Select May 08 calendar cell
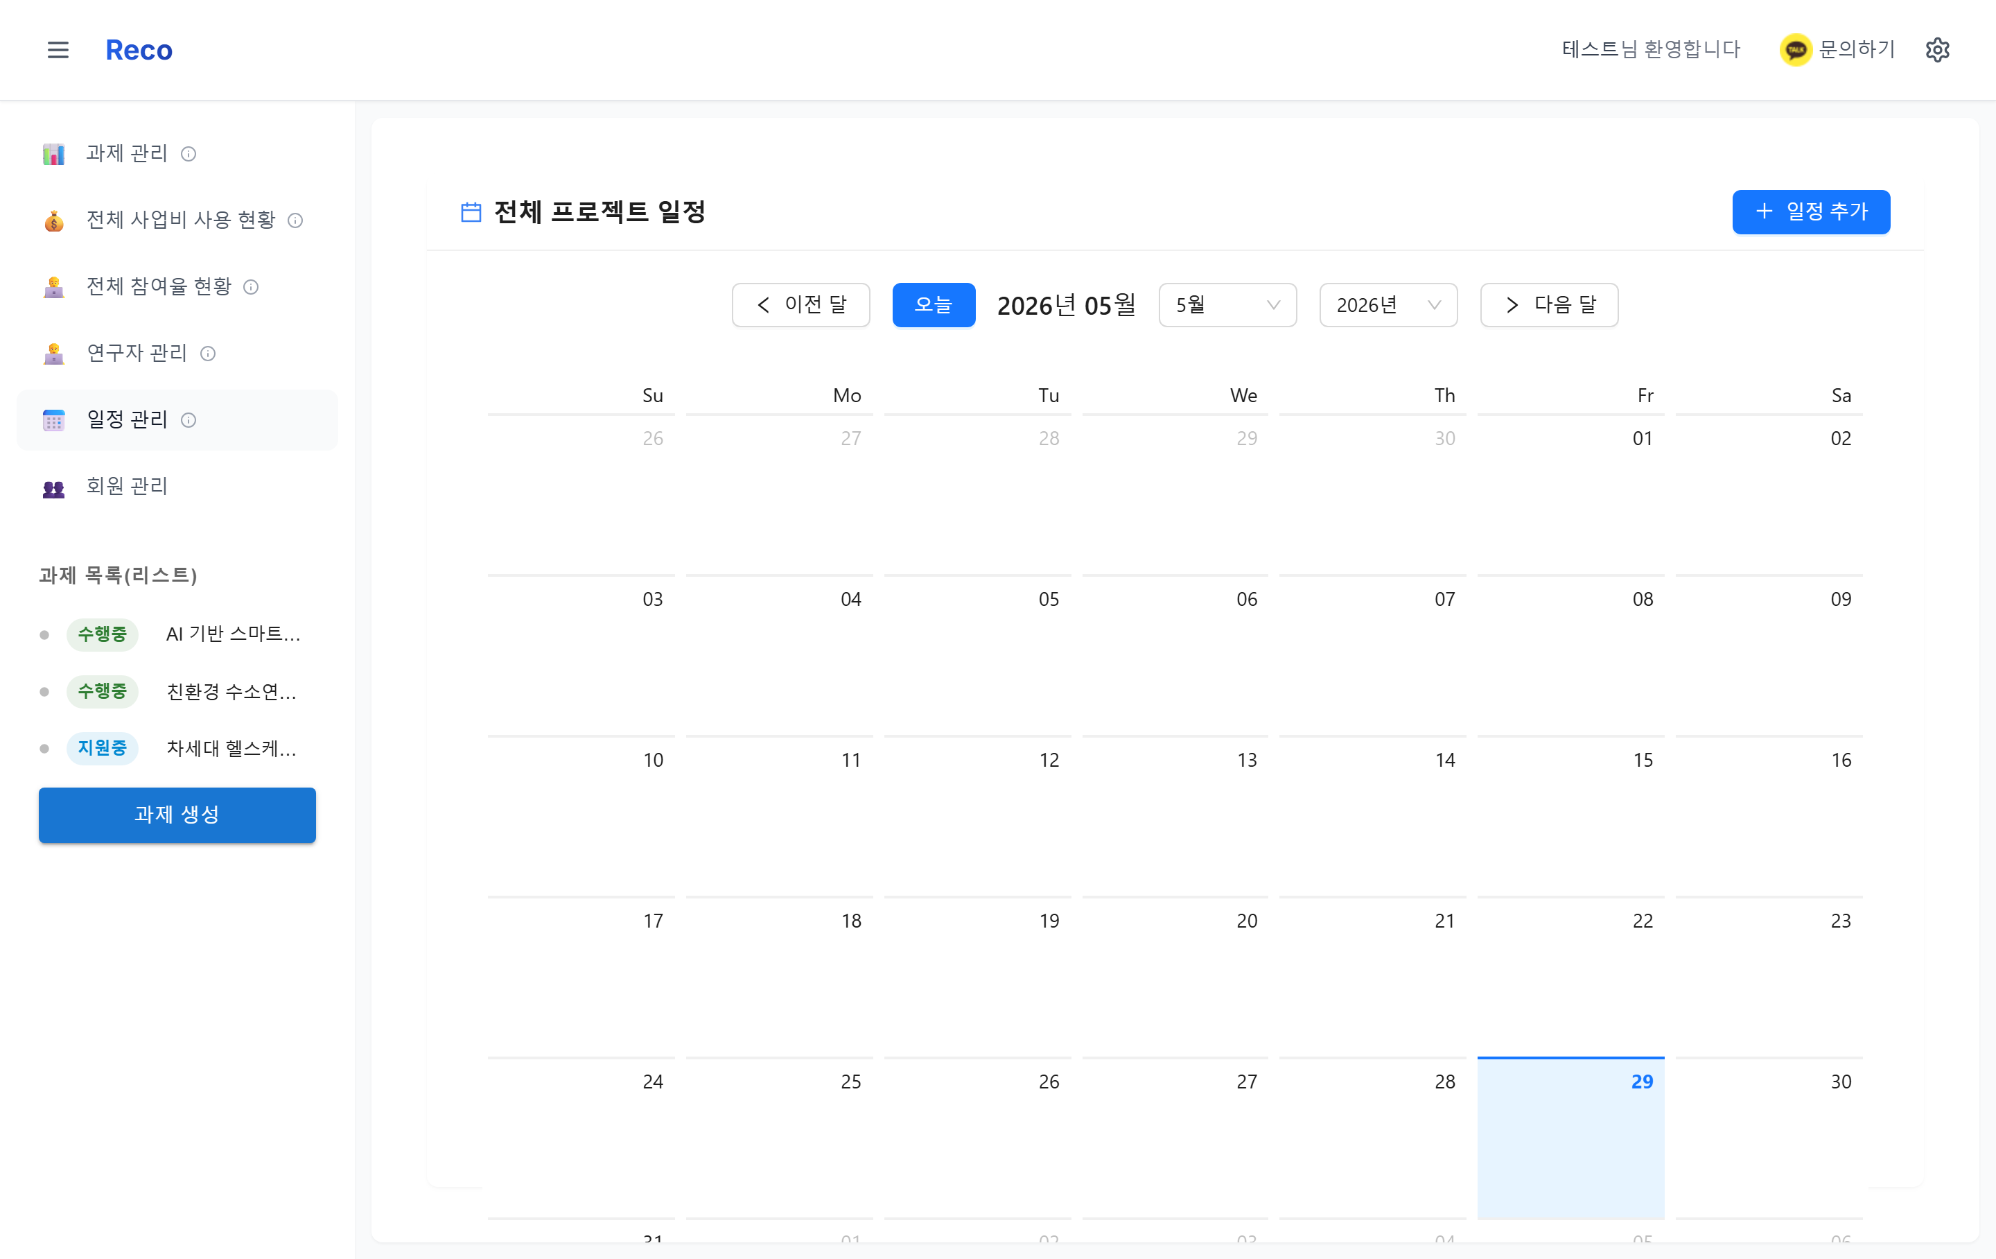Viewport: 1996px width, 1259px height. click(1570, 654)
